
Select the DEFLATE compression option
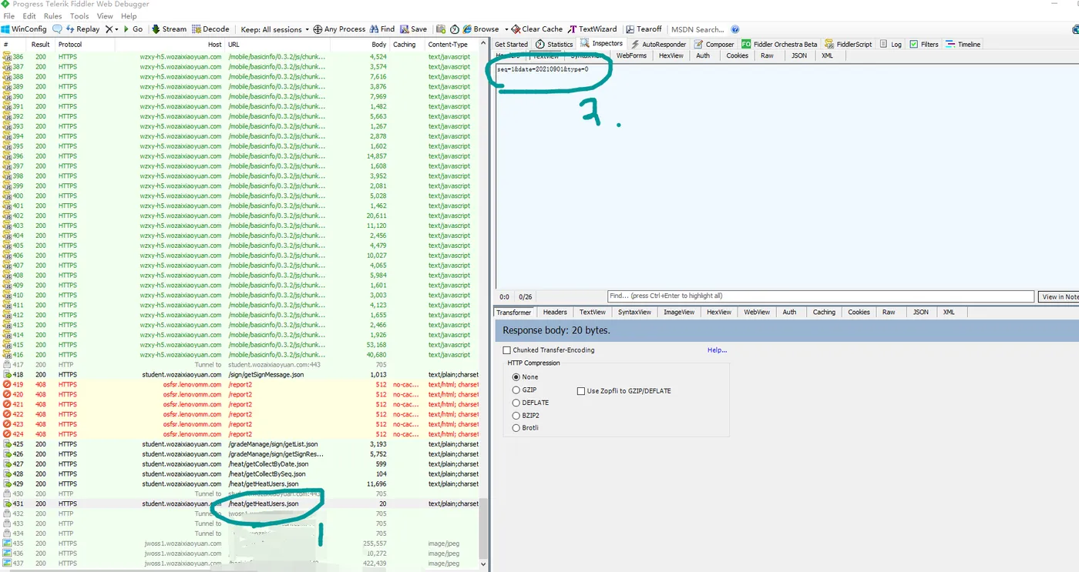pos(516,403)
